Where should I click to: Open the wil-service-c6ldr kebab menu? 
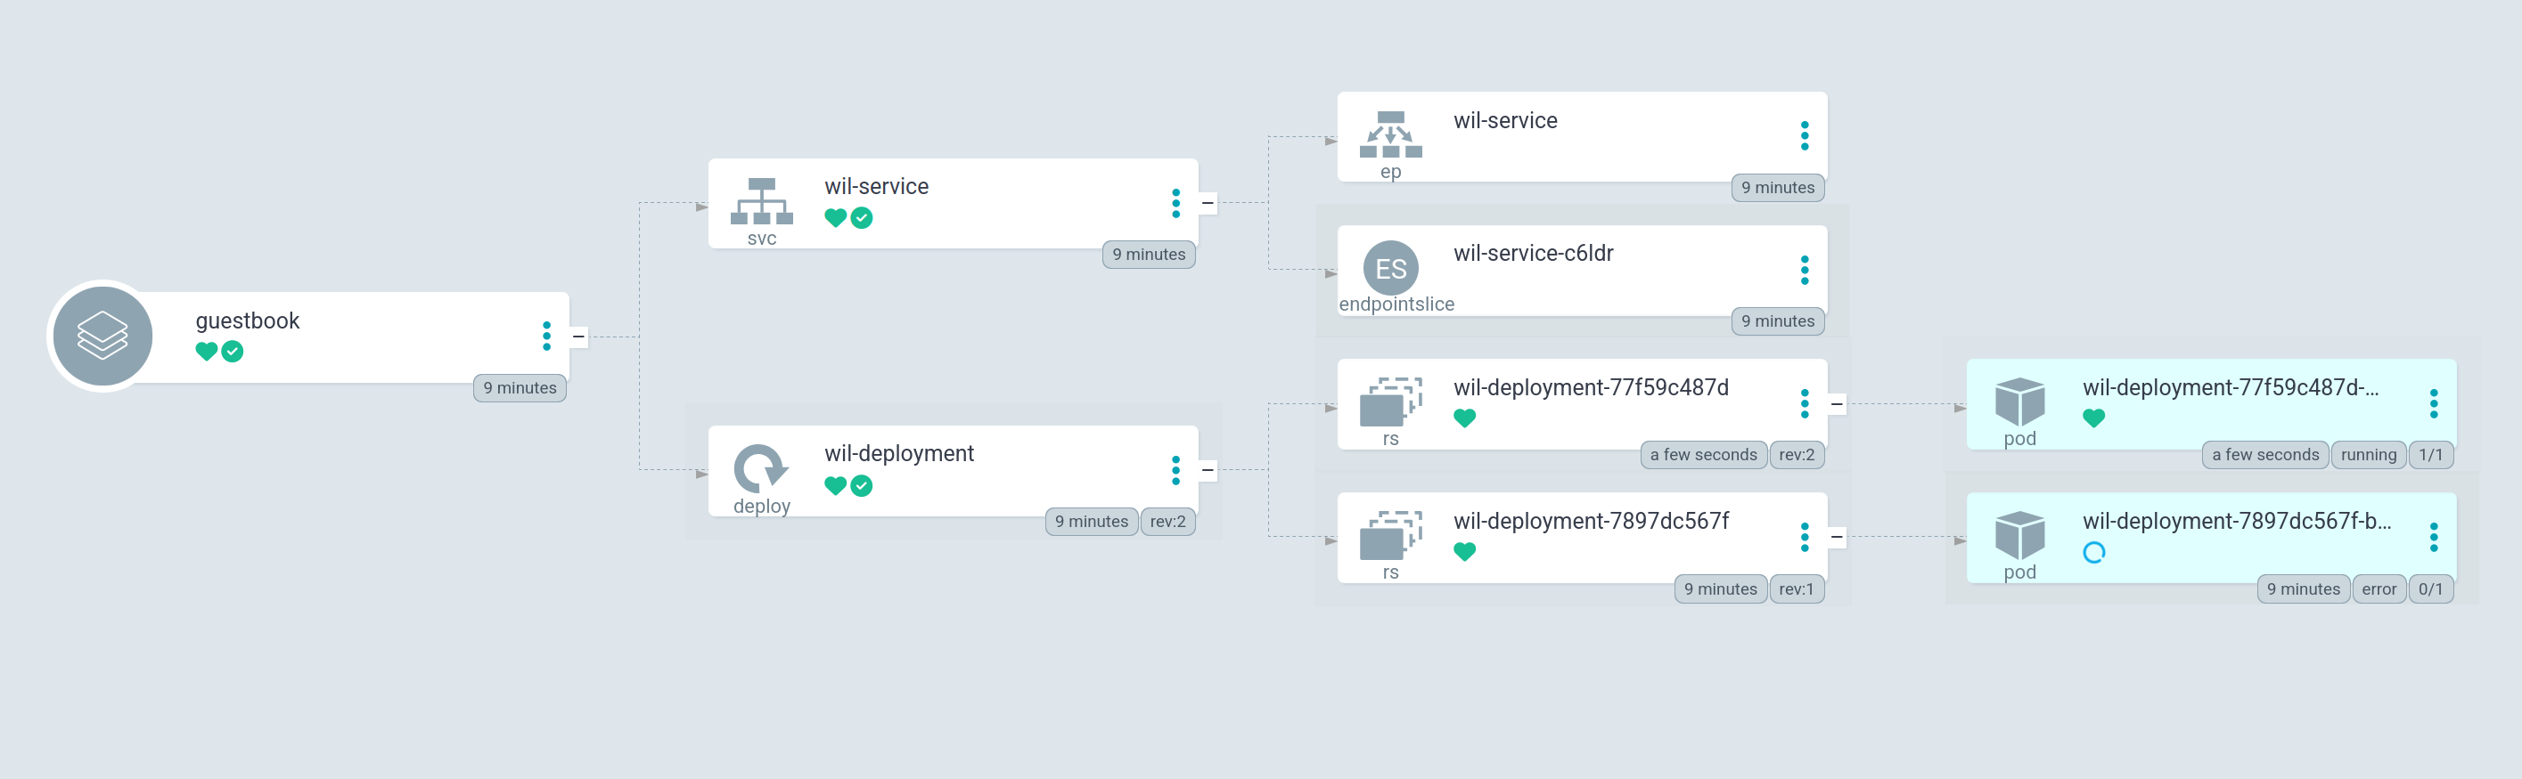pyautogui.click(x=1804, y=270)
